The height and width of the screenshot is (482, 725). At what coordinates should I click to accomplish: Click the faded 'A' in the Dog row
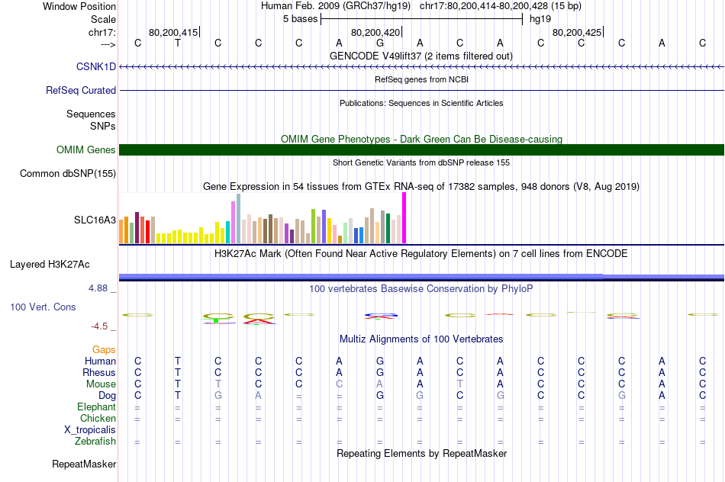(x=259, y=396)
